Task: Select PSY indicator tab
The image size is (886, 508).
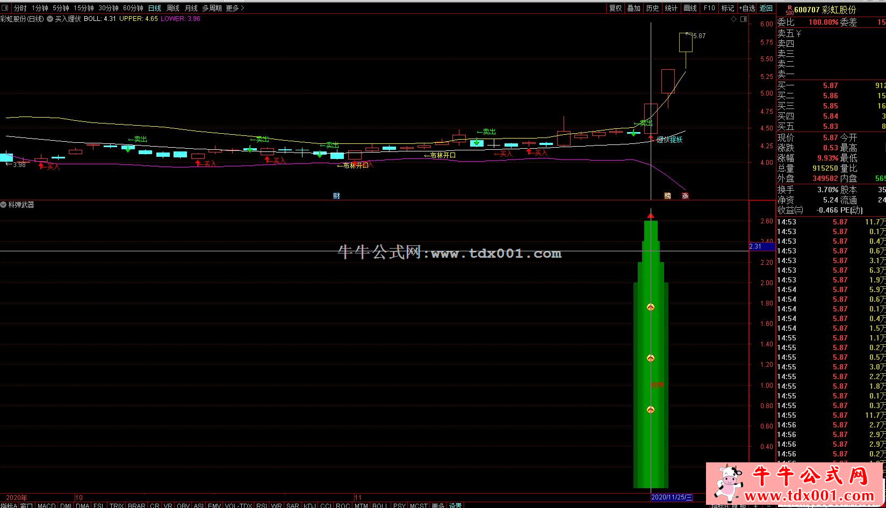Action: point(399,505)
